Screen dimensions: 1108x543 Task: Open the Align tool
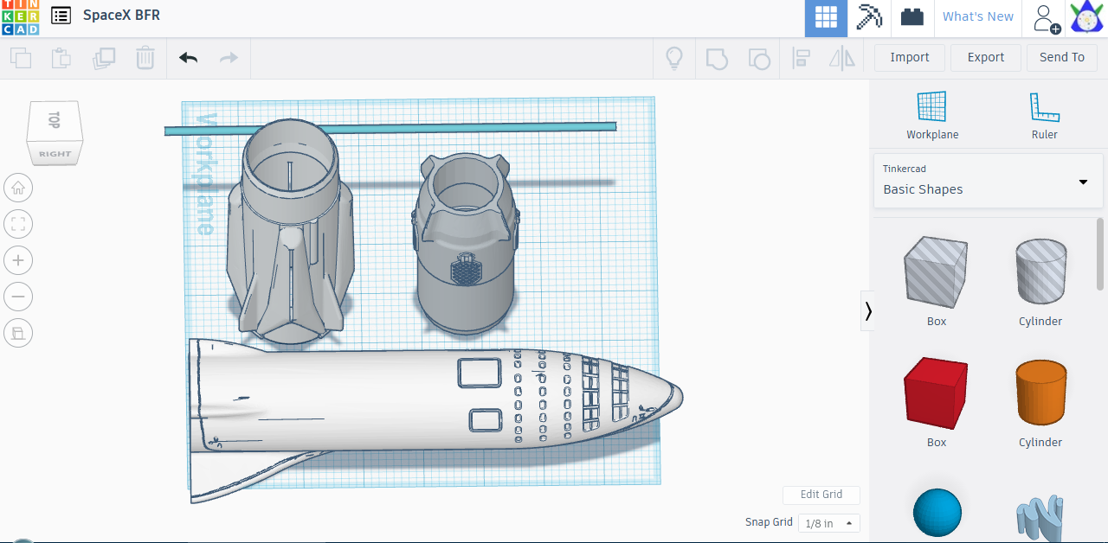tap(802, 58)
